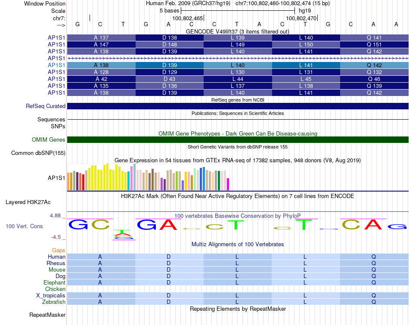Click the OMIM Gene Phenotypes title text
The width and height of the screenshot is (409, 325).
[x=238, y=133]
